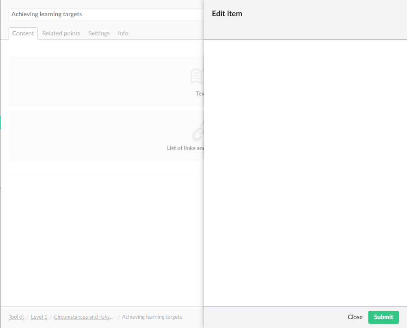Screen dimensions: 407x328
Task: Click the truncated 'Tex' block label
Action: [x=200, y=93]
